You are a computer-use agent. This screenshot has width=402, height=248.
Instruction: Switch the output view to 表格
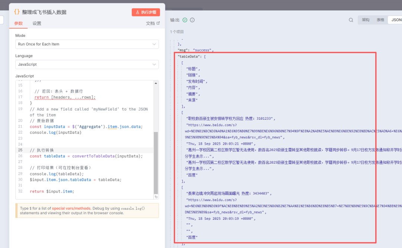380,20
